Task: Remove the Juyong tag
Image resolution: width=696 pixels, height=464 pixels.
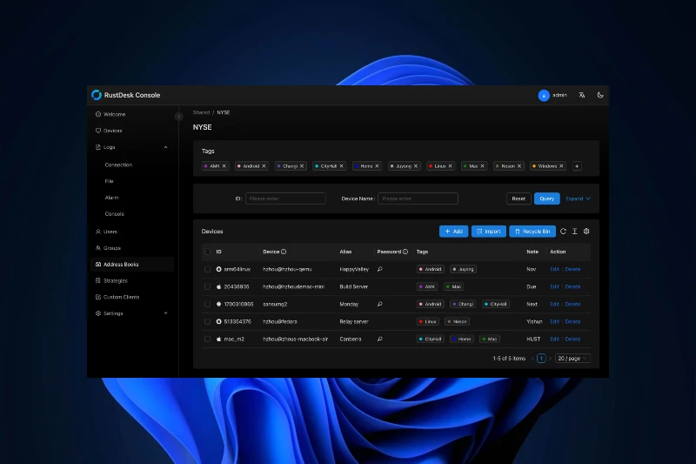Action: point(416,166)
